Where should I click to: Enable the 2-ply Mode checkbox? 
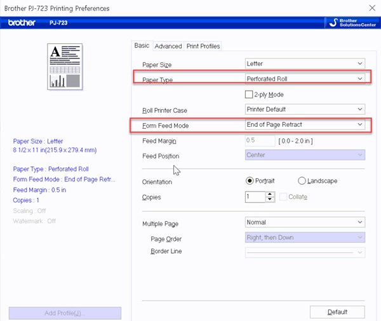(x=249, y=95)
